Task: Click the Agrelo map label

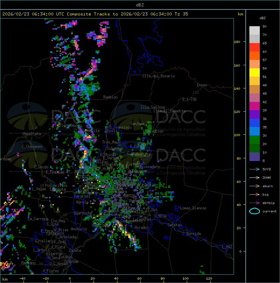Action: [82, 202]
